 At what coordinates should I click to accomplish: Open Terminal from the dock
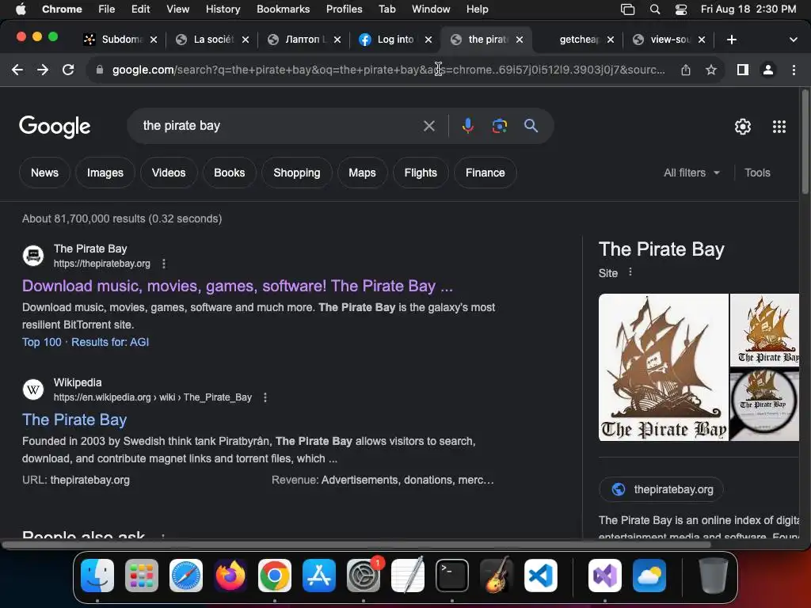click(452, 576)
